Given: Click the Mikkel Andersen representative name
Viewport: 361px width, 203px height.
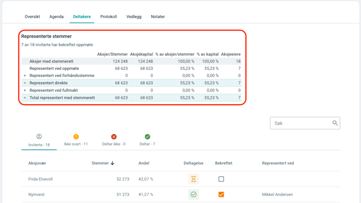Looking at the screenshot, I should (x=277, y=194).
